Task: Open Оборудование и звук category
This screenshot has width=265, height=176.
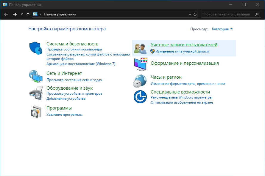Action: click(69, 88)
